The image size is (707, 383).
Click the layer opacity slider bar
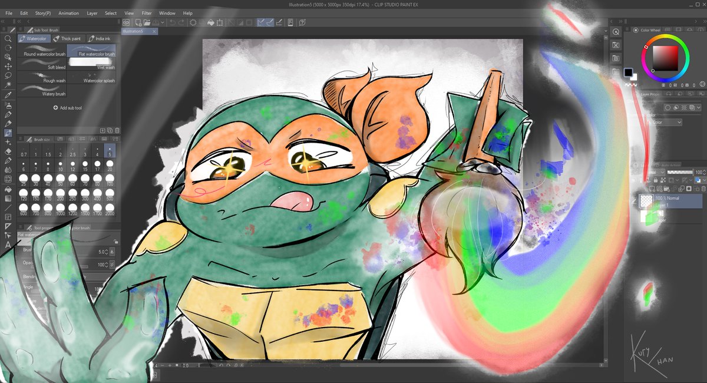(680, 171)
